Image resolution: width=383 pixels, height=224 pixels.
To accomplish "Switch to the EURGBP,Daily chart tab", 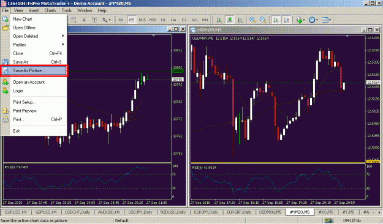I will [x=238, y=212].
